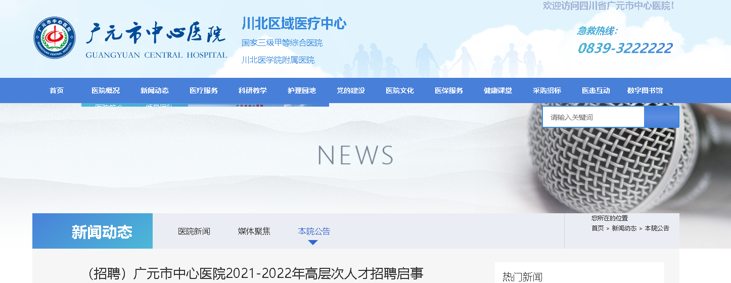Focus the 请输入关键词 search field
Screen dimensions: 731x283
[x=593, y=117]
